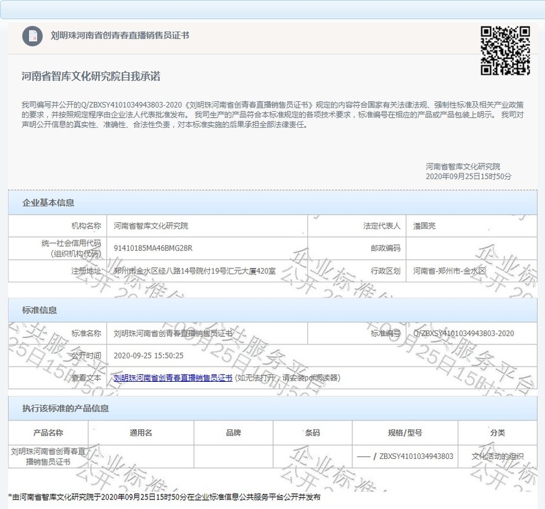This screenshot has height=509, width=545.
Task: Click the 通用名 column header
Action: point(141,432)
